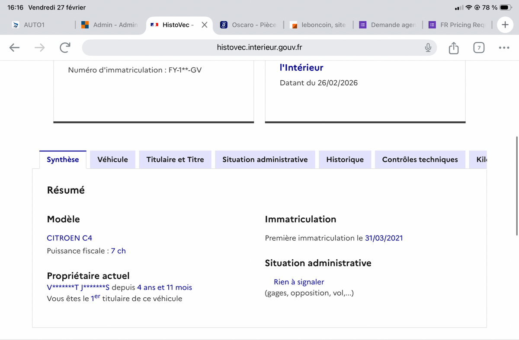Select the Contrôles techniques tab
The height and width of the screenshot is (340, 519).
[420, 159]
